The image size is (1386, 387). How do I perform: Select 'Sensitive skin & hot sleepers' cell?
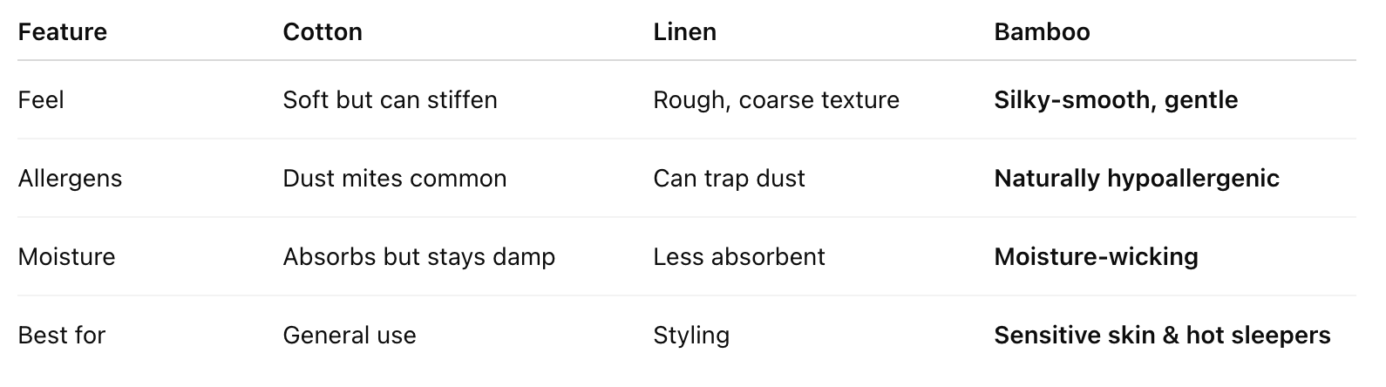point(1162,336)
